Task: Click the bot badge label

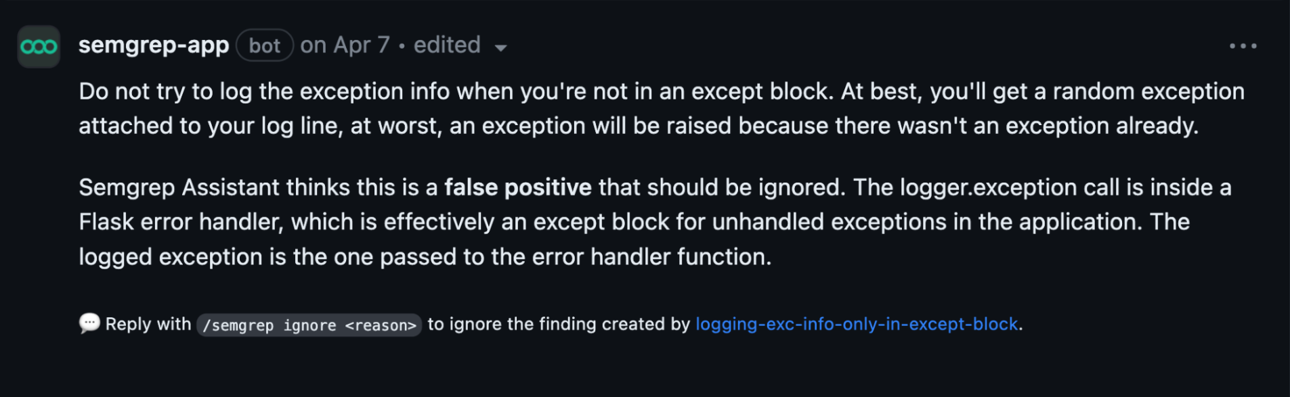Action: point(264,45)
